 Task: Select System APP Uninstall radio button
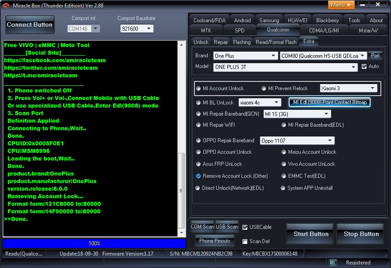[283, 188]
